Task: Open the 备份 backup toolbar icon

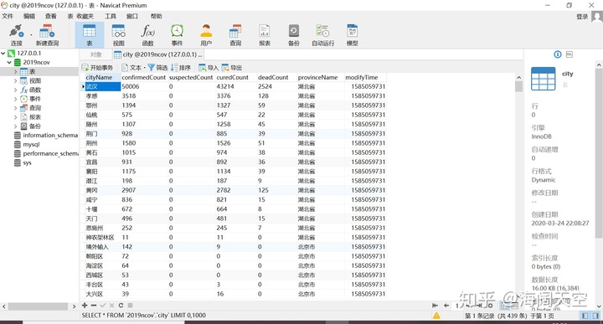Action: coord(294,35)
